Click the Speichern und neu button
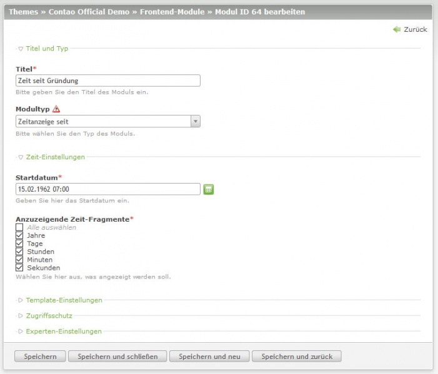 coord(209,357)
